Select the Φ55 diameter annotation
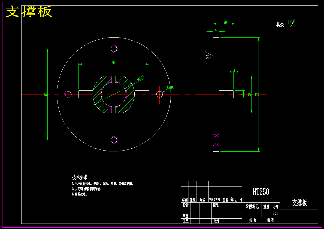This screenshot has width=324, height=229. [x=141, y=78]
